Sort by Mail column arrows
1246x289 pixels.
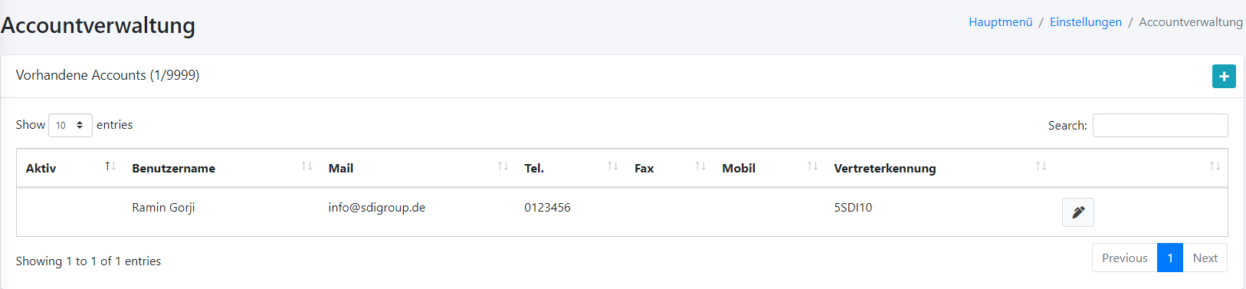pyautogui.click(x=503, y=166)
